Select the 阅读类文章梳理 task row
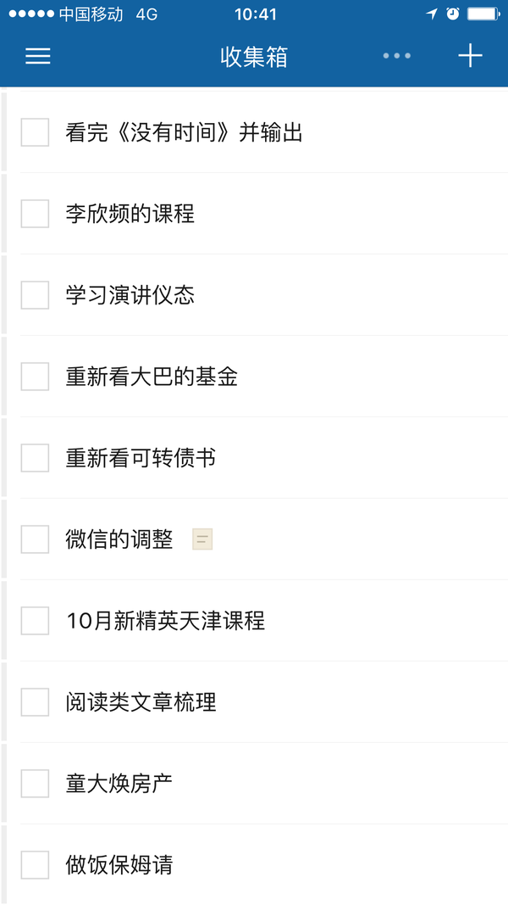 tap(254, 702)
